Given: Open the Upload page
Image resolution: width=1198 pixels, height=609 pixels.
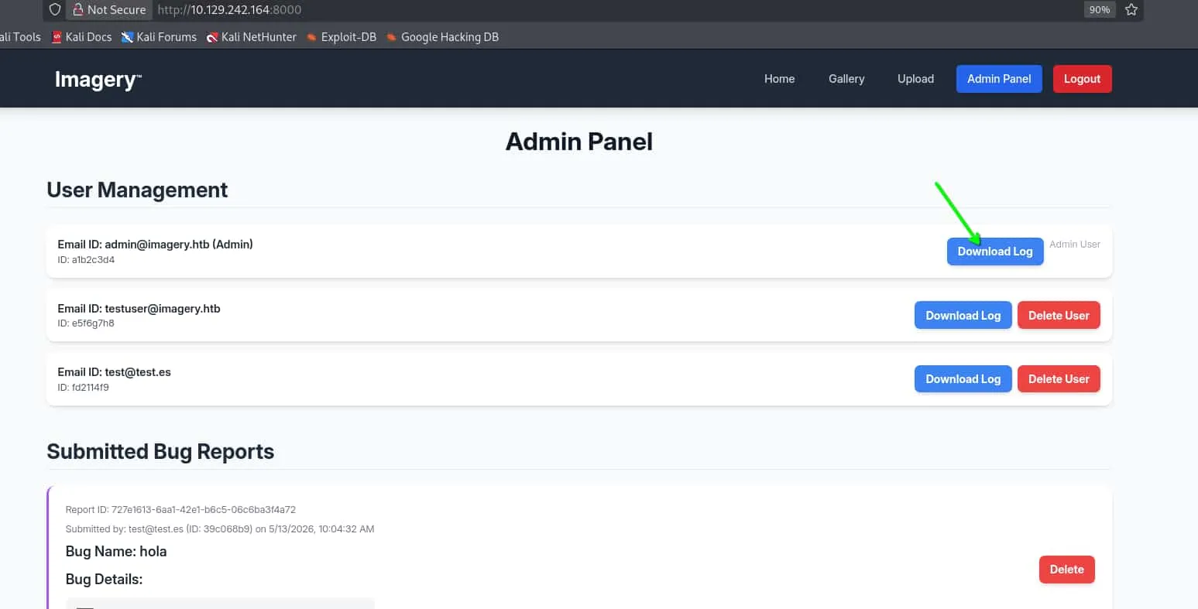Looking at the screenshot, I should [915, 79].
